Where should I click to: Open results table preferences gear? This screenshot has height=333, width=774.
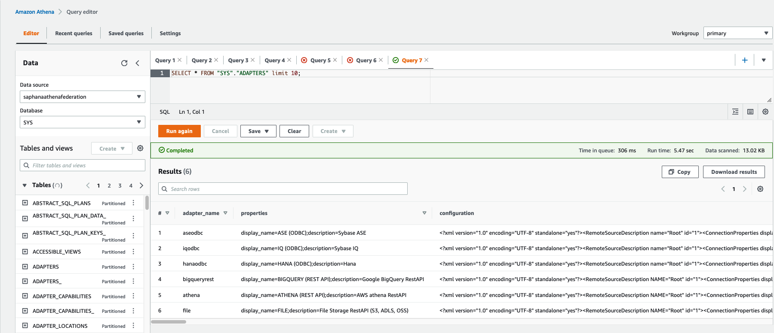tap(760, 189)
